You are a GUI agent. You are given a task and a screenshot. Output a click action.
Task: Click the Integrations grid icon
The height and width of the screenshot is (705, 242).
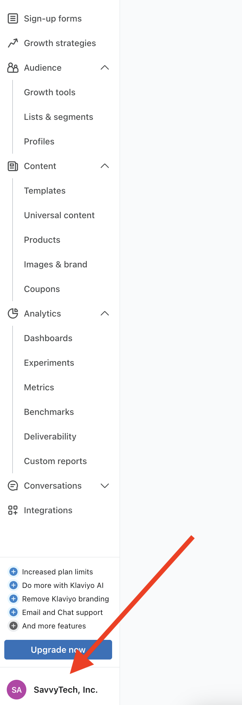click(x=13, y=510)
